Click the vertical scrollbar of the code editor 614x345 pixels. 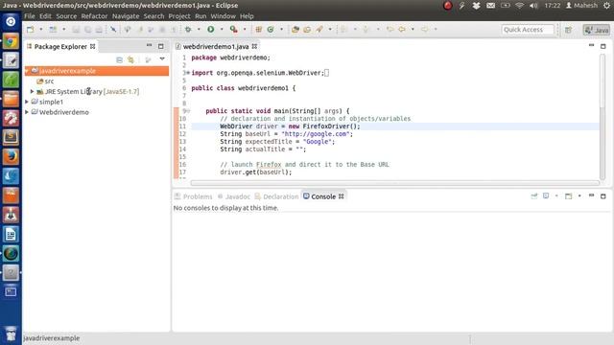point(602,116)
